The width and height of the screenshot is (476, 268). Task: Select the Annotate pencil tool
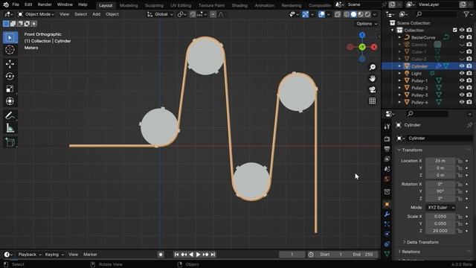click(x=10, y=116)
